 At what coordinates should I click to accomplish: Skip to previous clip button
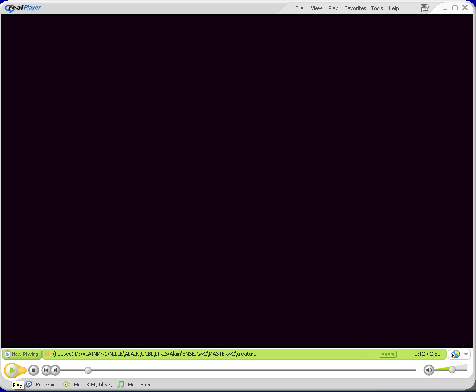pos(46,370)
